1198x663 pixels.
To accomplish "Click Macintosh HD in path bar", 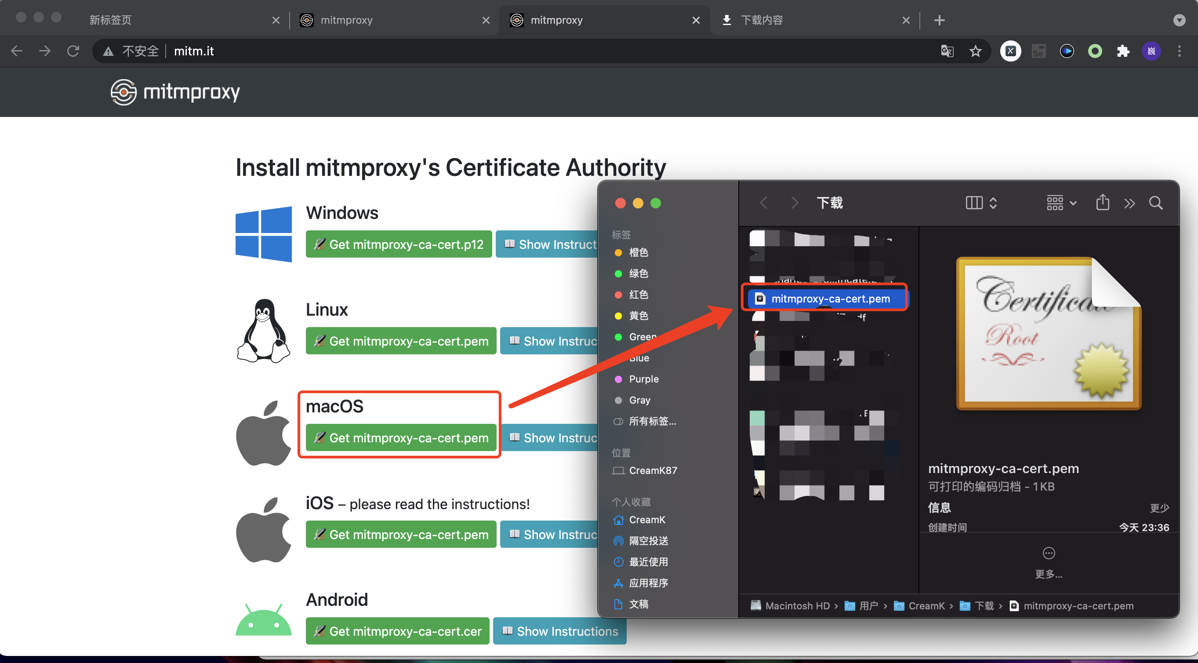I will pyautogui.click(x=790, y=606).
